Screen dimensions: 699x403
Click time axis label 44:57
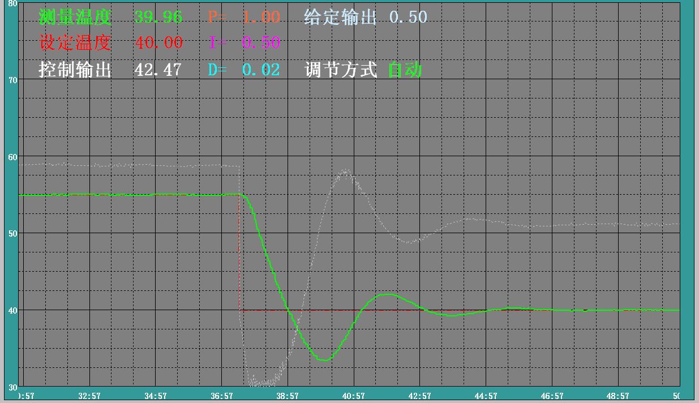(x=486, y=396)
